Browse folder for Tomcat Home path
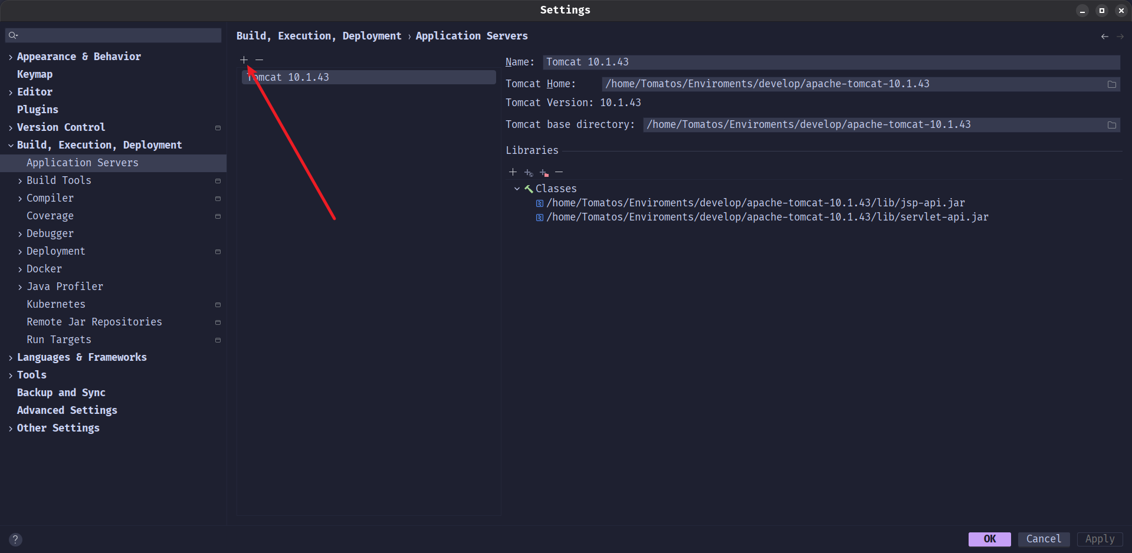The image size is (1132, 553). (x=1112, y=84)
